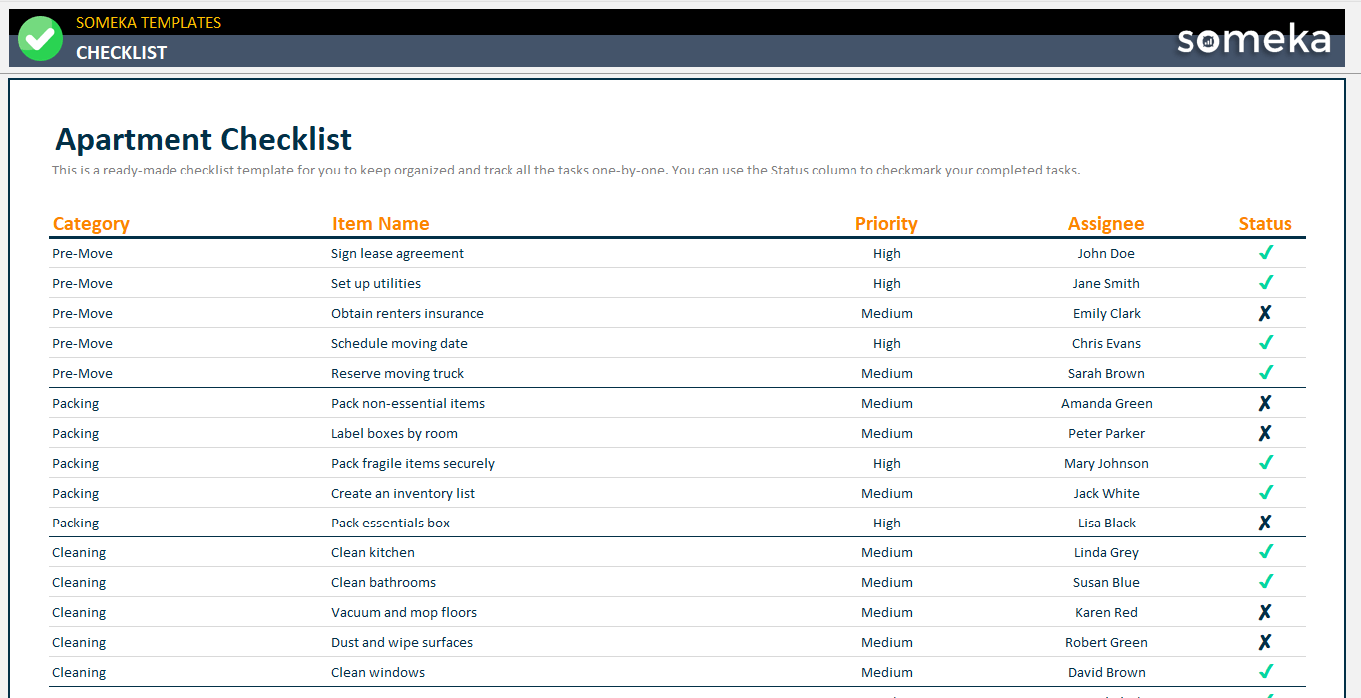The image size is (1361, 698).
Task: Toggle status X for Label boxes by room
Action: pos(1265,433)
